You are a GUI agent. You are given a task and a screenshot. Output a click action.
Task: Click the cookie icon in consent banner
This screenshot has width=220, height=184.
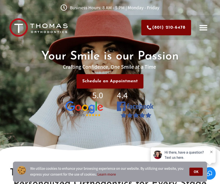22,170
